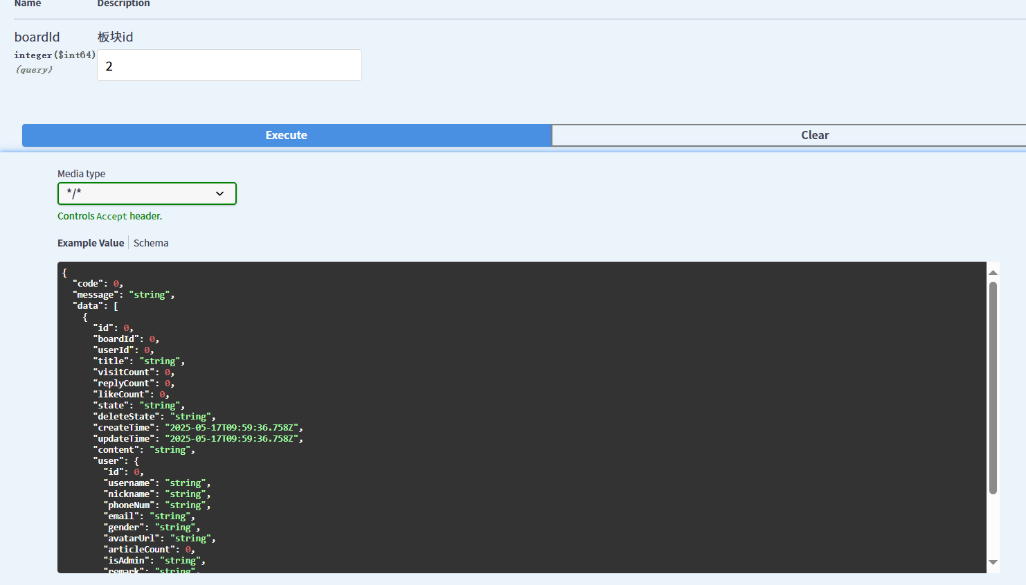1026x585 pixels.
Task: Click the "createTime" timestamp line
Action: coord(198,427)
